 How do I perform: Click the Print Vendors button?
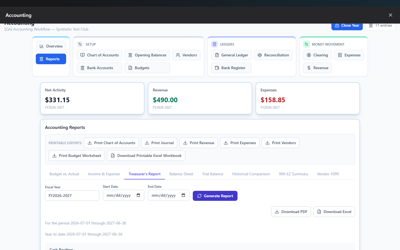[x=281, y=143]
